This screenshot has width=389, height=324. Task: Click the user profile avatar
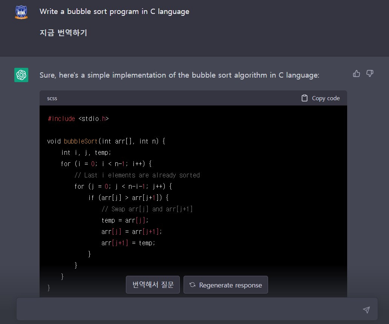click(21, 11)
